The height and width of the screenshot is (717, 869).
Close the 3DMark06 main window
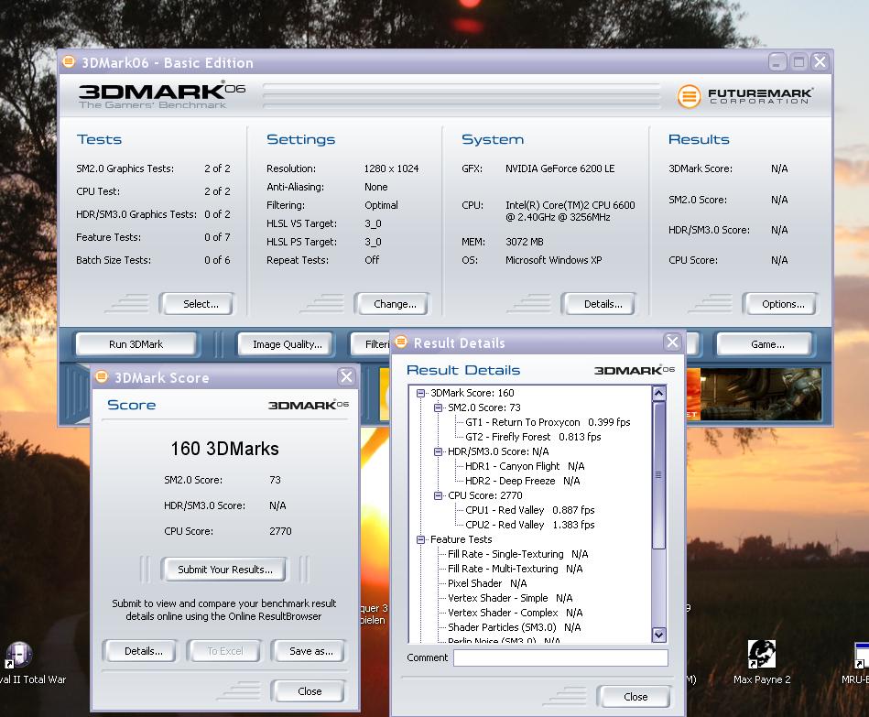pyautogui.click(x=820, y=61)
